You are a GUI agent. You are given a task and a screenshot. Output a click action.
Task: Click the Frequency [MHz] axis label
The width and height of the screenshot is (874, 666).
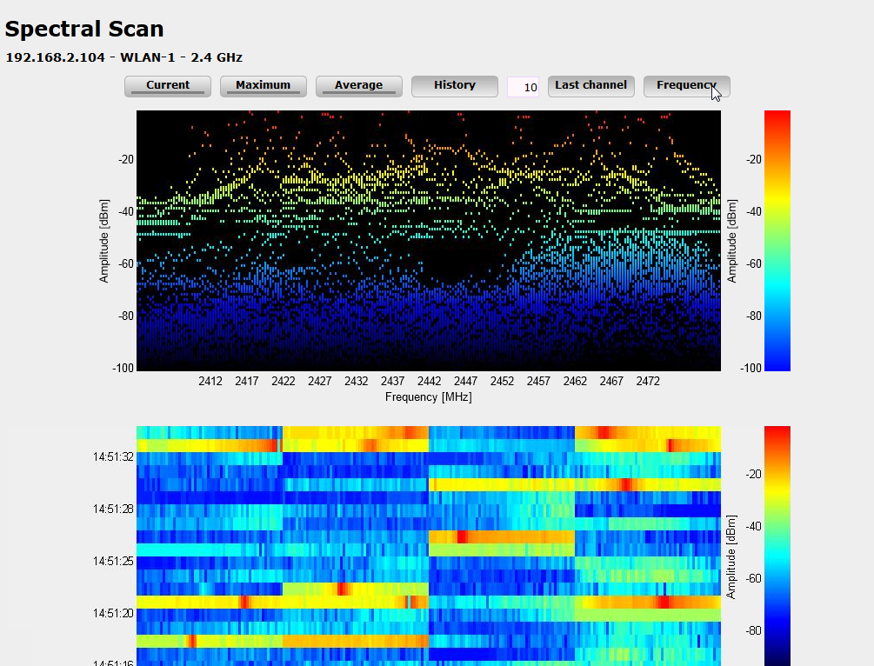(x=428, y=396)
